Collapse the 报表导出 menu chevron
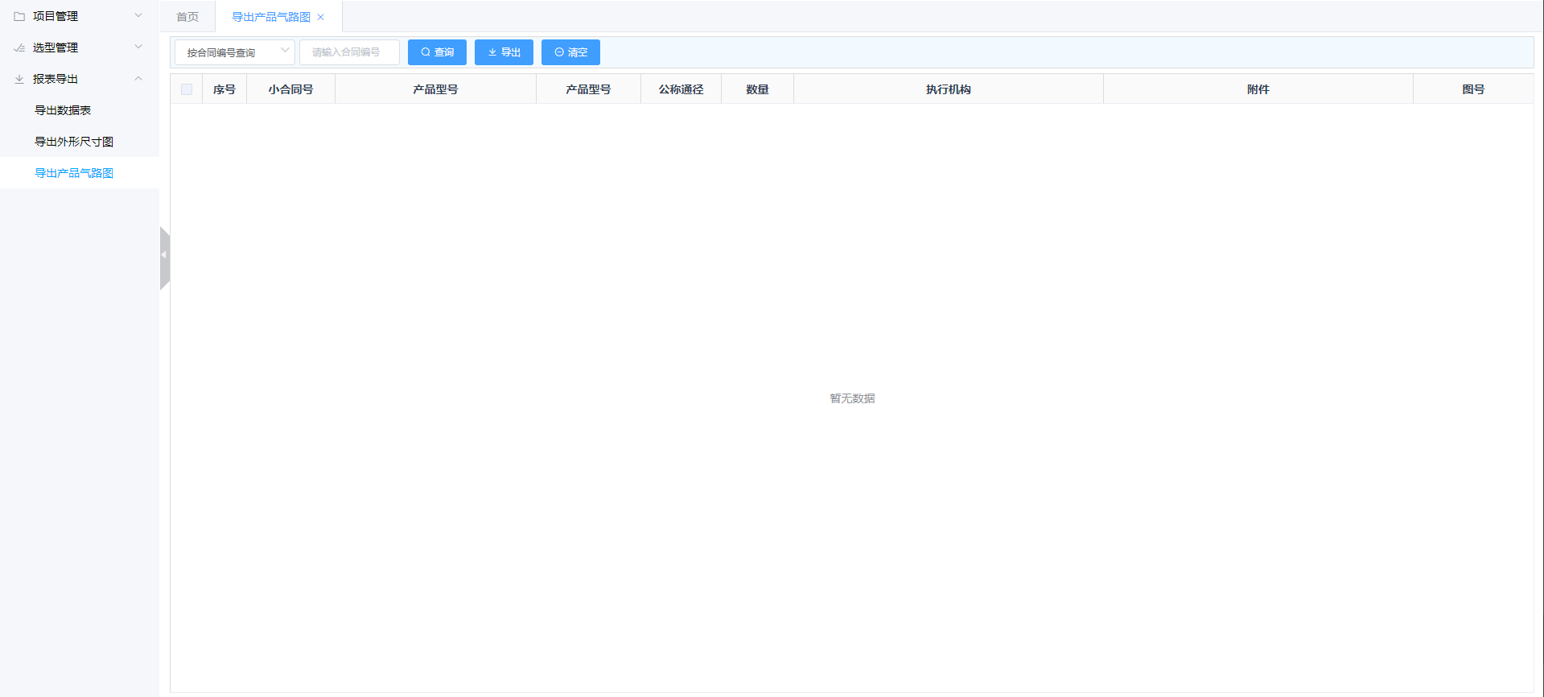Image resolution: width=1544 pixels, height=697 pixels. coord(138,79)
